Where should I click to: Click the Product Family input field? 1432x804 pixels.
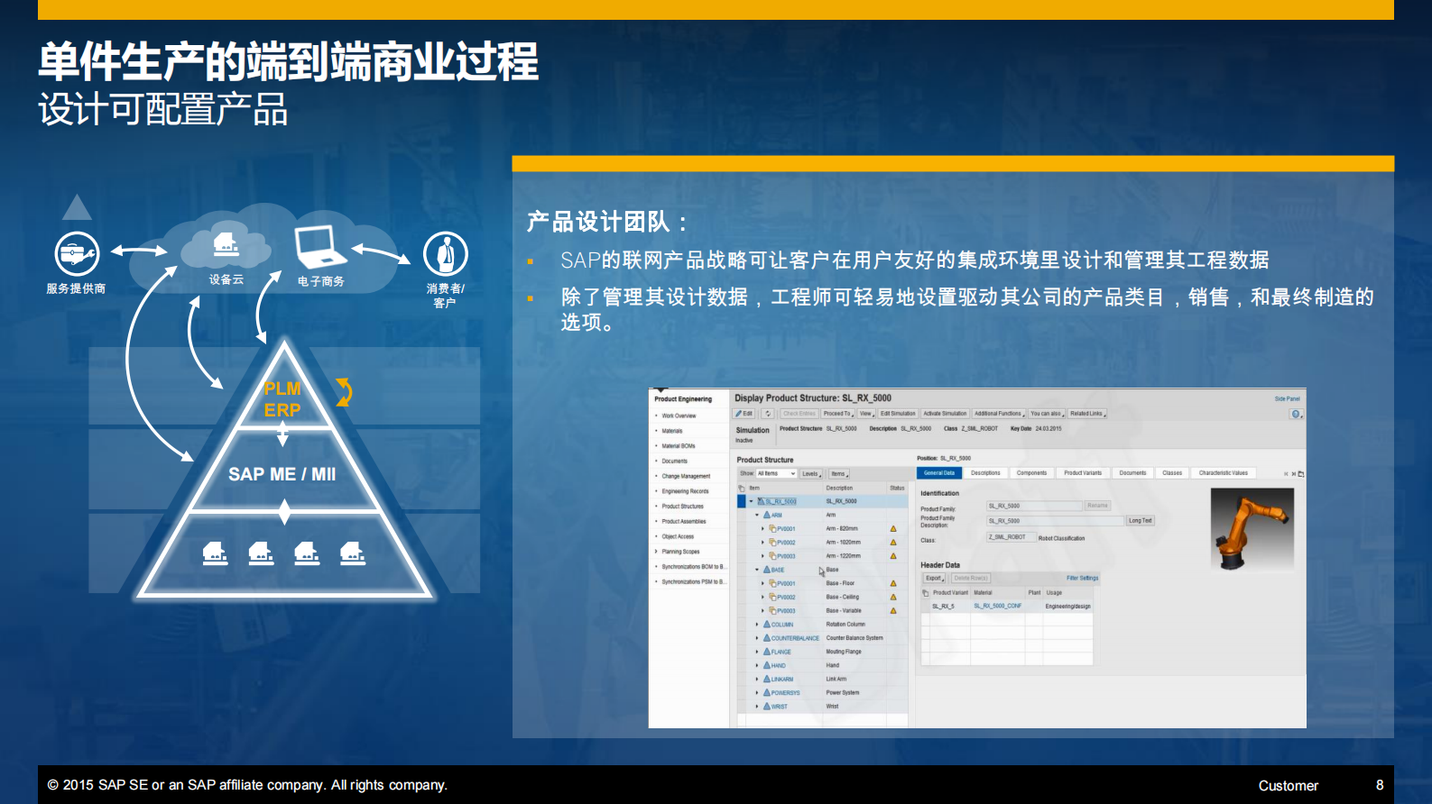tap(1034, 506)
